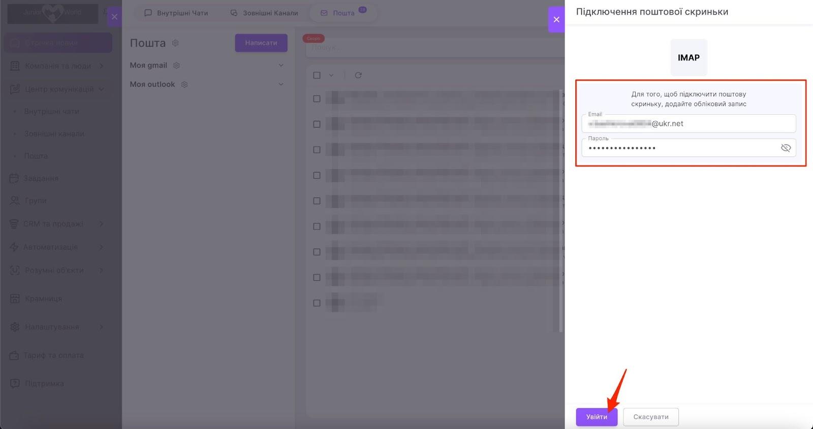813x429 pixels.
Task: Open the selection dropdown beside select-all checkbox
Action: point(331,75)
